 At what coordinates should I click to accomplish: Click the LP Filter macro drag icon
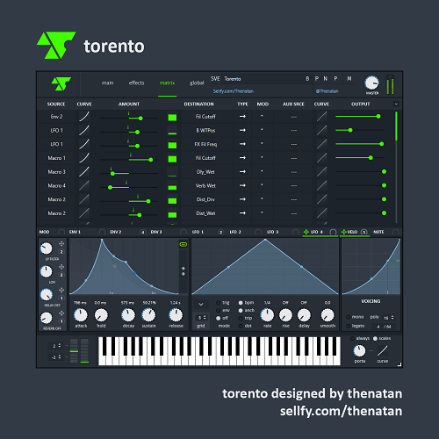point(61,243)
